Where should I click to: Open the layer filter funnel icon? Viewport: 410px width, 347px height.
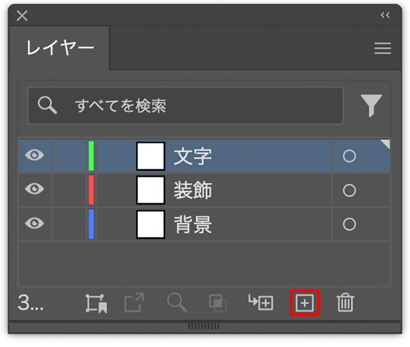tap(371, 105)
